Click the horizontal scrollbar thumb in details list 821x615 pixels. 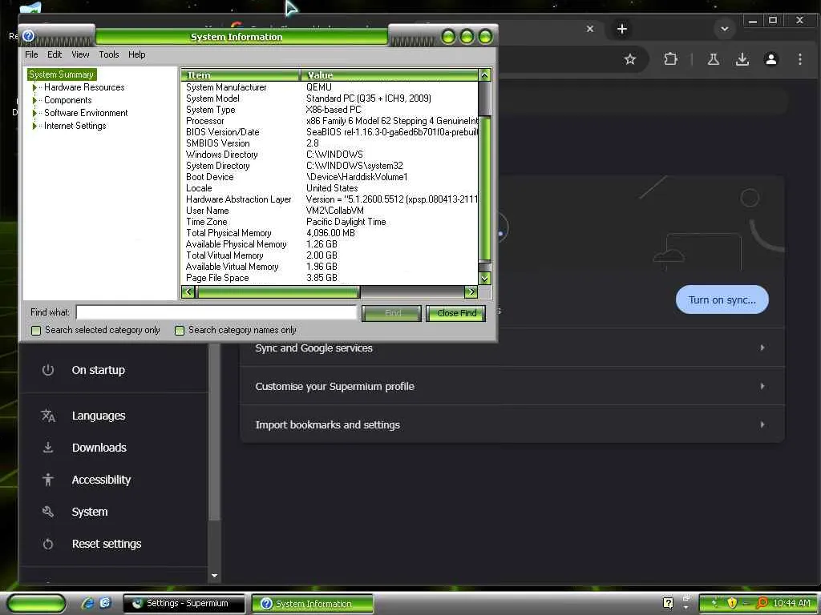(x=277, y=291)
